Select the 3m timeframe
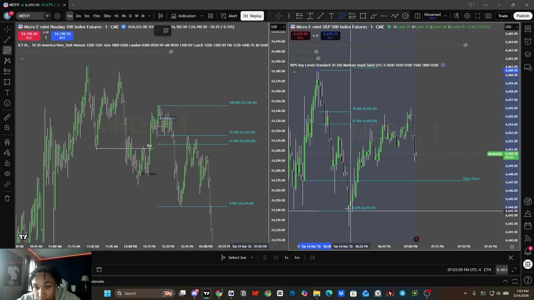 point(78,16)
